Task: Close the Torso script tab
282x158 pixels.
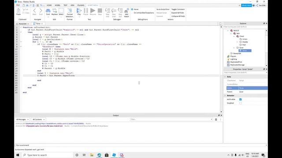Action: coord(42,24)
